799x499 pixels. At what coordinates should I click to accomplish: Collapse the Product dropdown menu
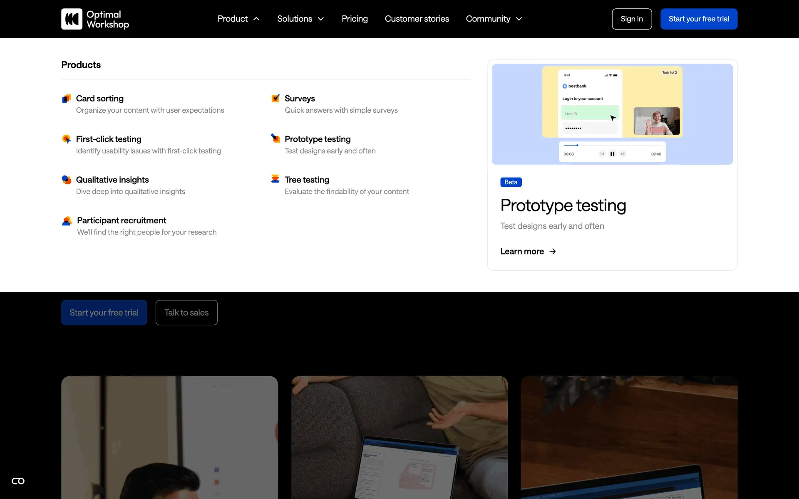[x=238, y=19]
